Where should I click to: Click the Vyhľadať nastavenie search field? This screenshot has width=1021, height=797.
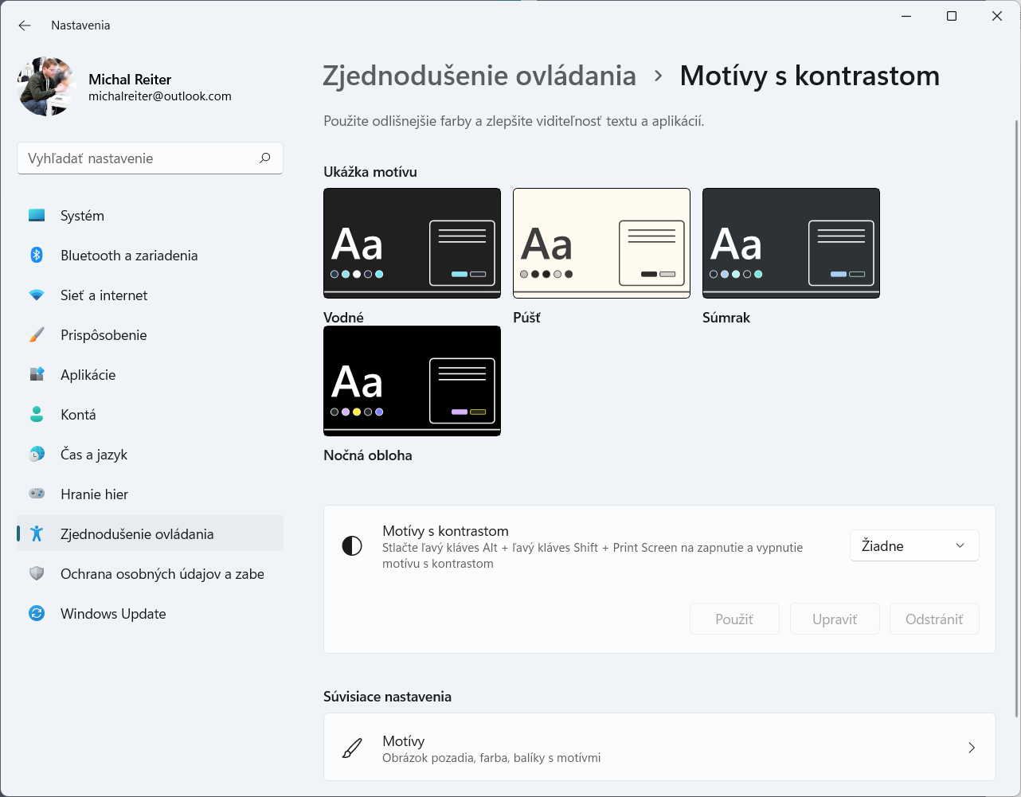(x=139, y=158)
